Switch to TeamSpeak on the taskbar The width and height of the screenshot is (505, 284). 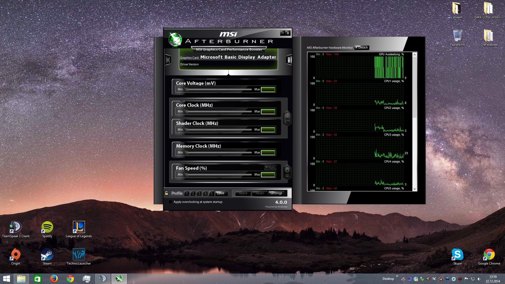point(103,279)
